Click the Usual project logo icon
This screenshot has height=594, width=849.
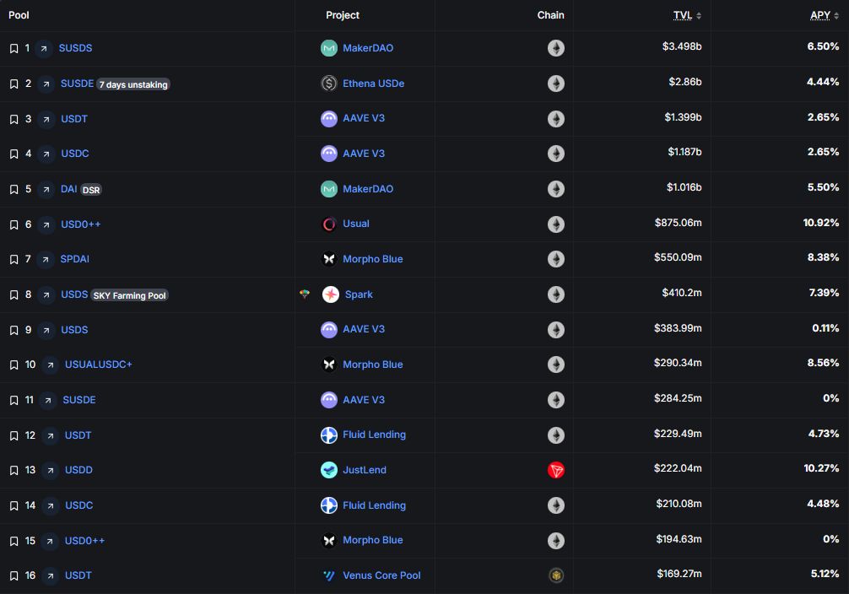point(329,224)
